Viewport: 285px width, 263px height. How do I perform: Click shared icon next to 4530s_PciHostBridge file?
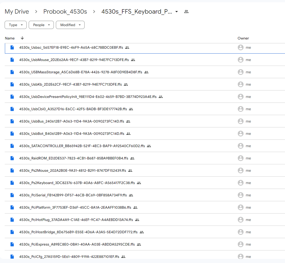(142, 232)
